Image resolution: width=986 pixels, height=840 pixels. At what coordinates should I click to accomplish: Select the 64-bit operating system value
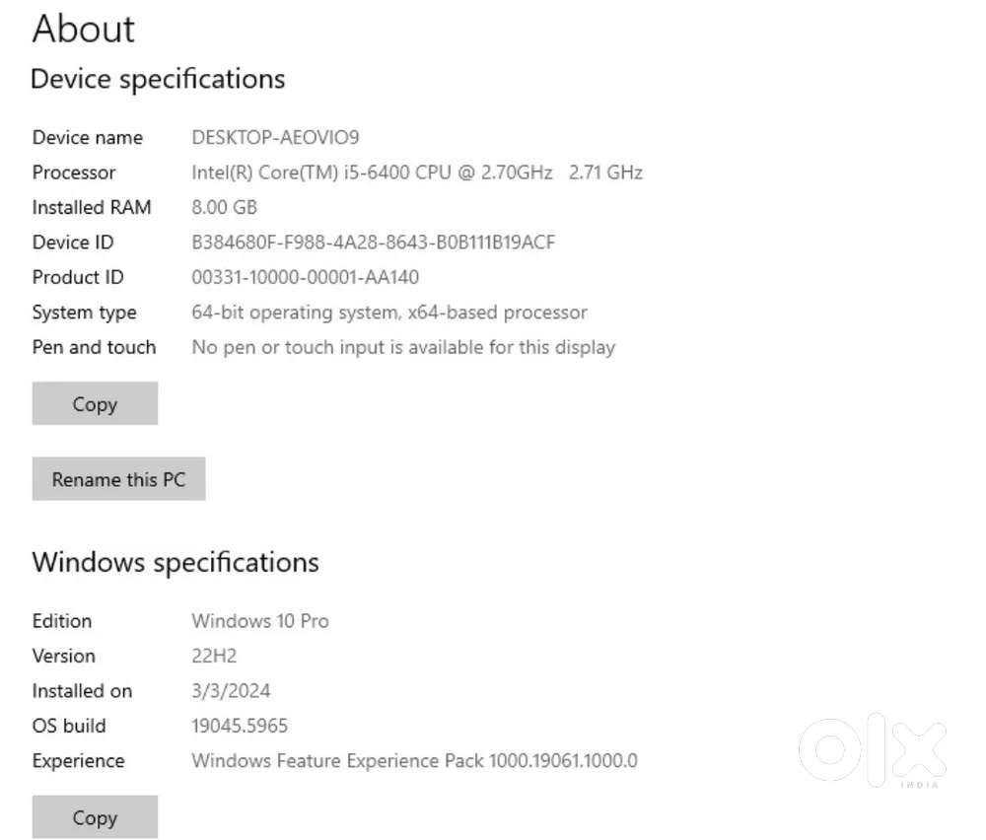click(389, 313)
